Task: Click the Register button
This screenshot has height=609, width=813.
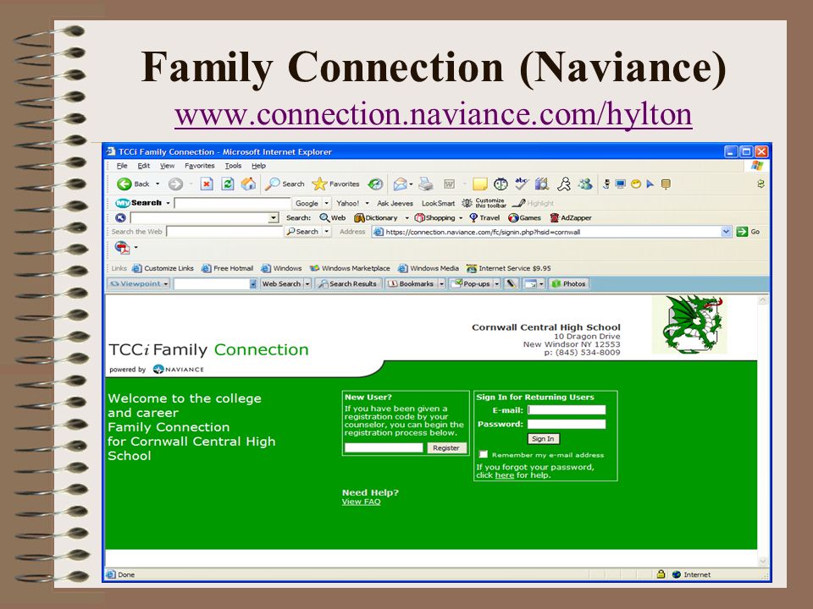Action: pos(446,448)
